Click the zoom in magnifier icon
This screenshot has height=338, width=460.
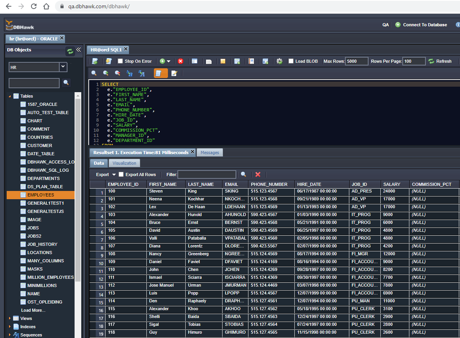pyautogui.click(x=106, y=73)
